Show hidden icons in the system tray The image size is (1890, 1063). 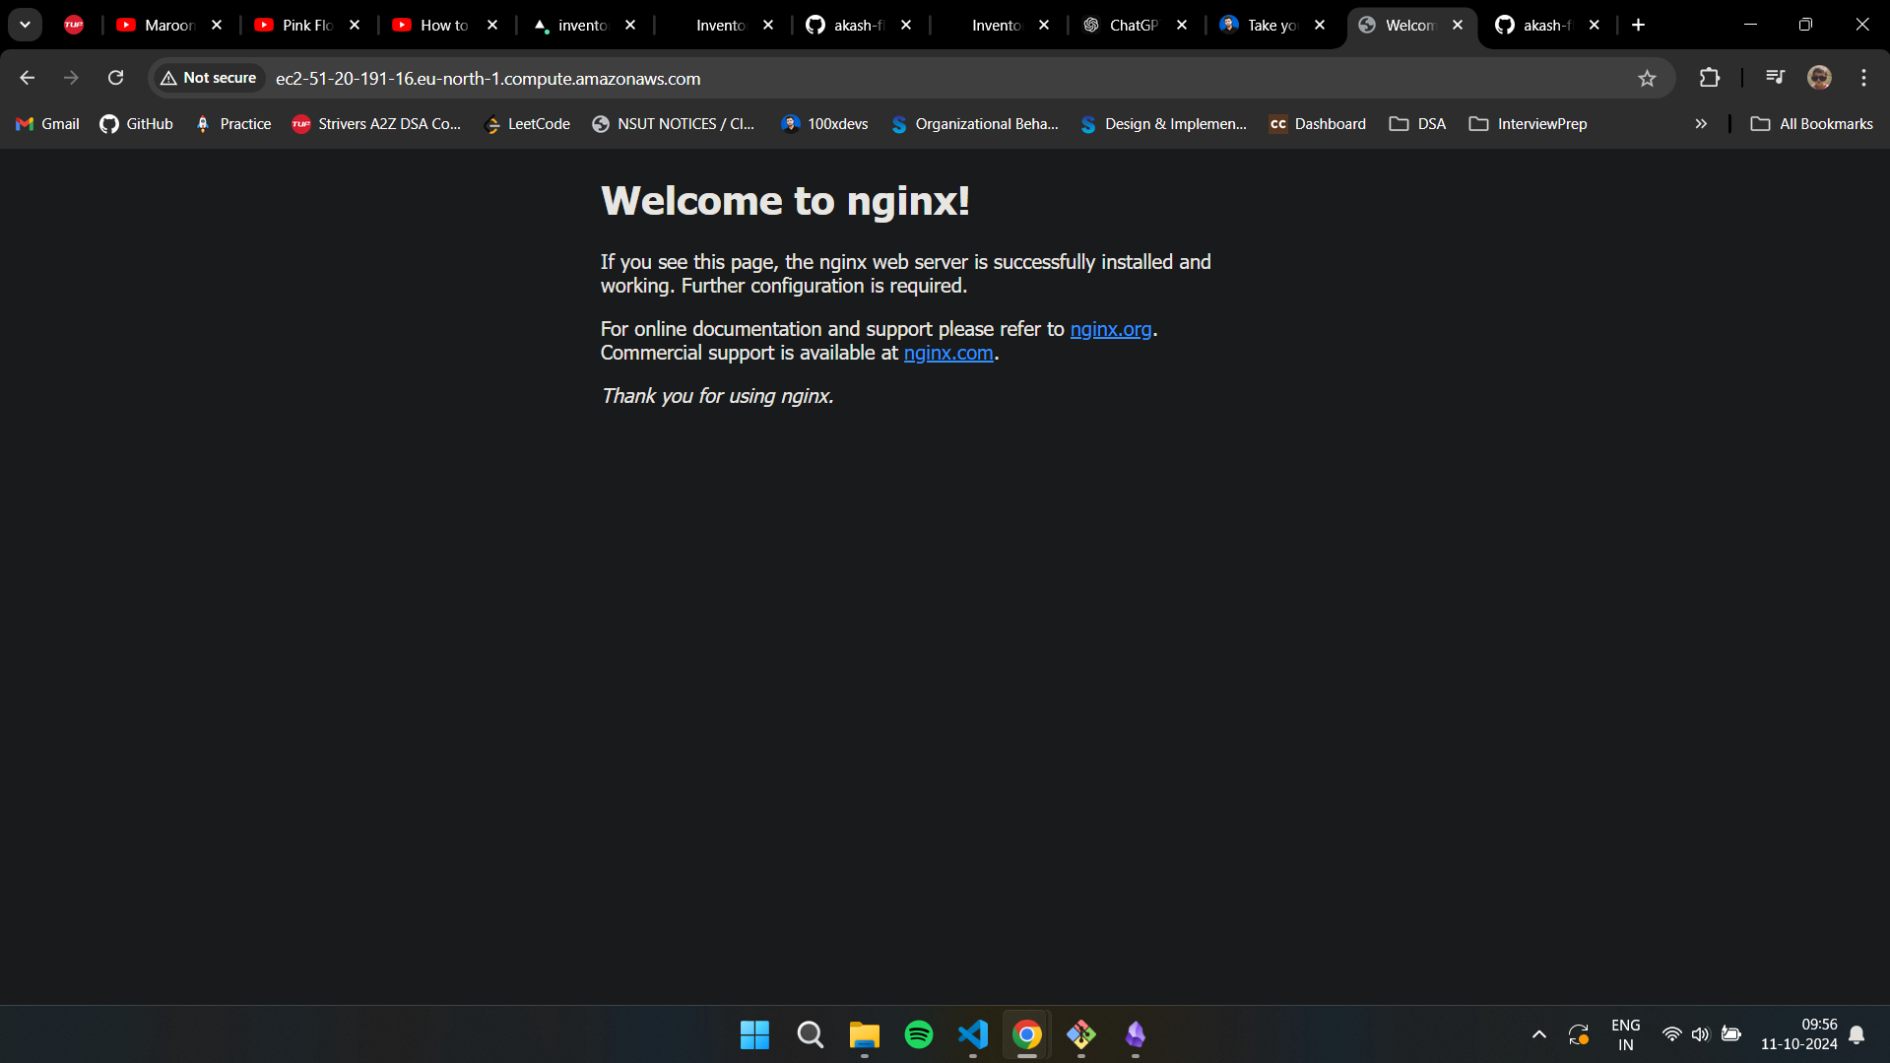[x=1538, y=1034]
